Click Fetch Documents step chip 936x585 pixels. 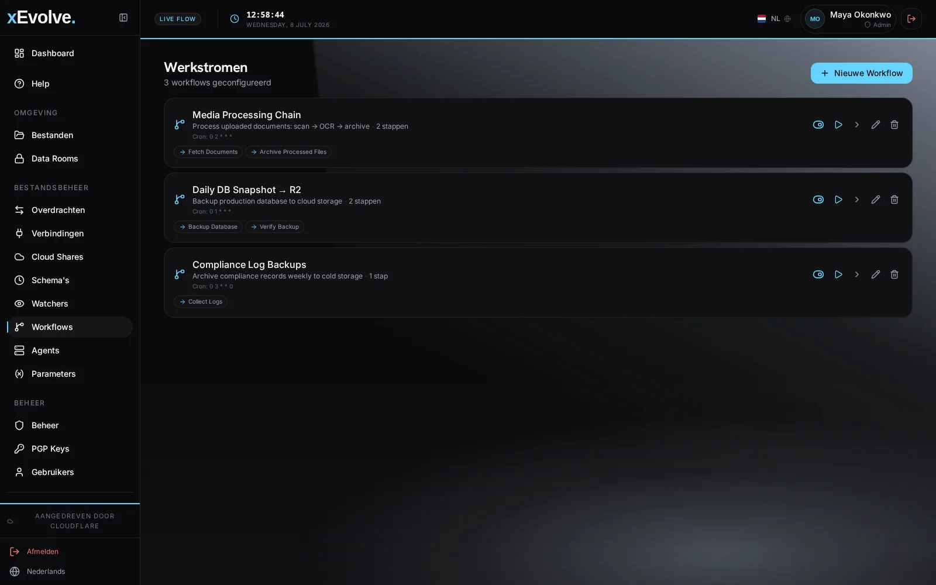pyautogui.click(x=208, y=152)
